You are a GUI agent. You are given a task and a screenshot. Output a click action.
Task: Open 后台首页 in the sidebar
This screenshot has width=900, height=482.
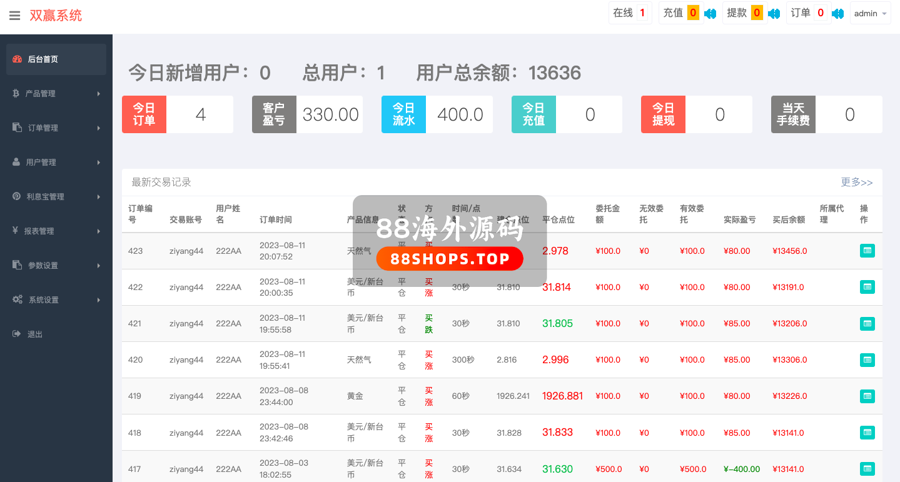pyautogui.click(x=56, y=59)
